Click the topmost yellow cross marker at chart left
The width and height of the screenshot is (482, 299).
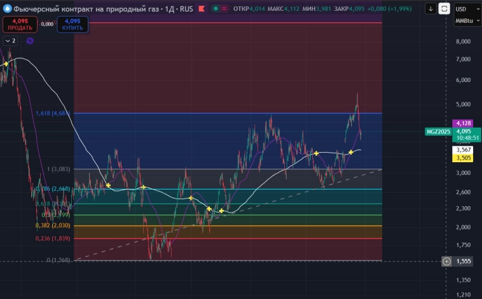click(6, 64)
